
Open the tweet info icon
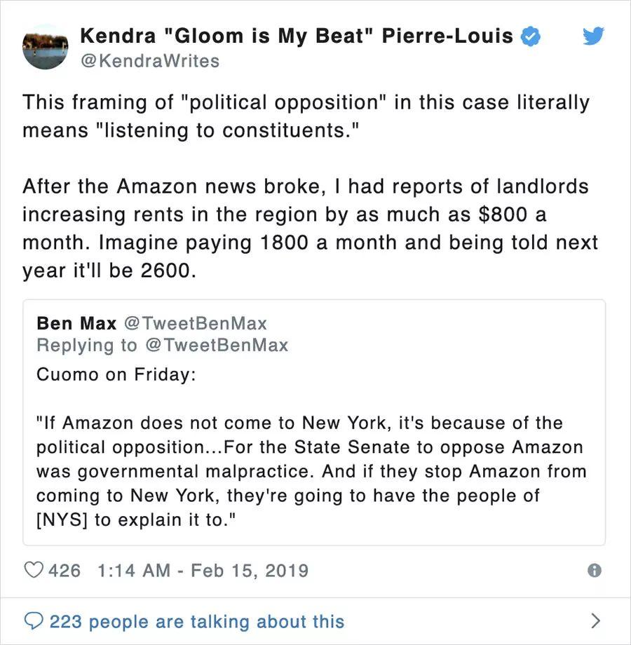pos(594,571)
